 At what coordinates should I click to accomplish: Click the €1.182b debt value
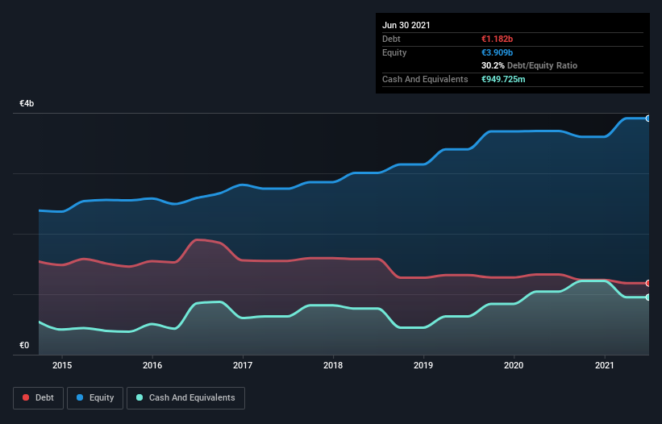tap(497, 39)
